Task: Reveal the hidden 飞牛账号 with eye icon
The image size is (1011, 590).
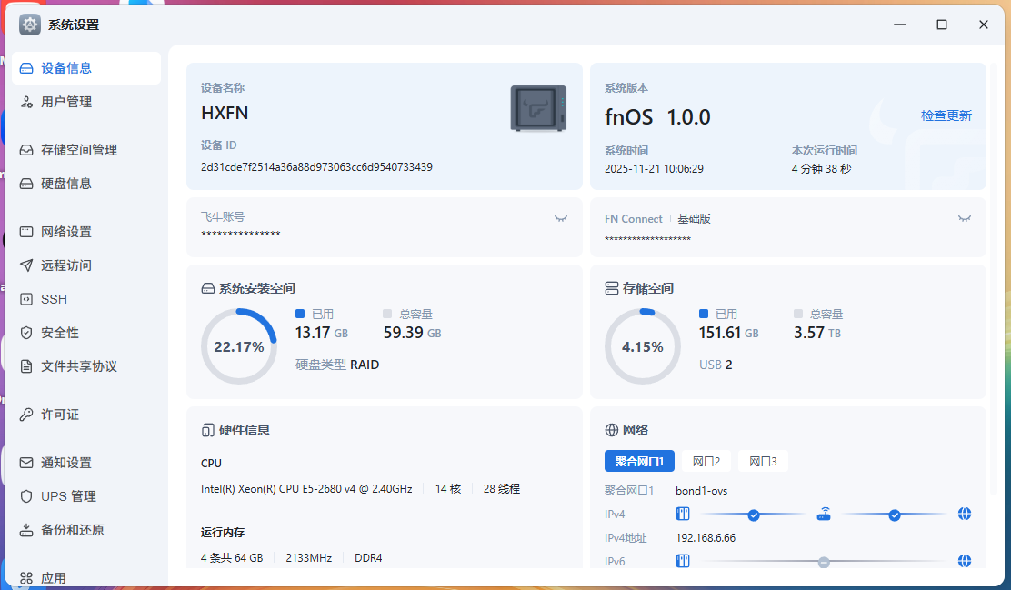Action: click(x=561, y=218)
